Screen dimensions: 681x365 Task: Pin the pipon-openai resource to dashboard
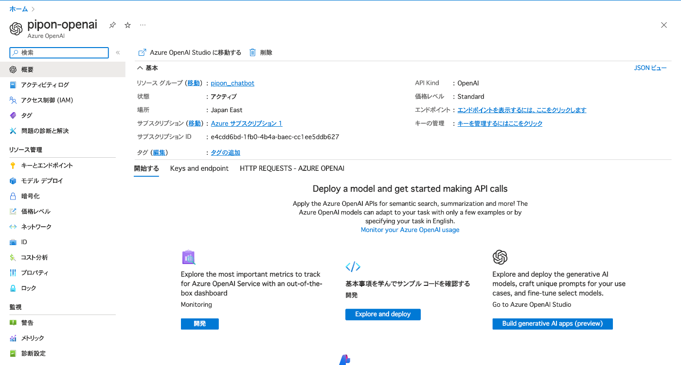coord(112,25)
